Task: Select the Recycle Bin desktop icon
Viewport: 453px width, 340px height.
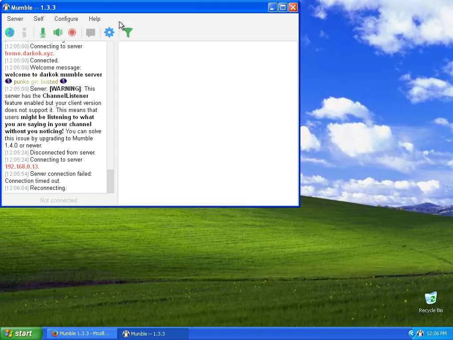Action: tap(431, 302)
